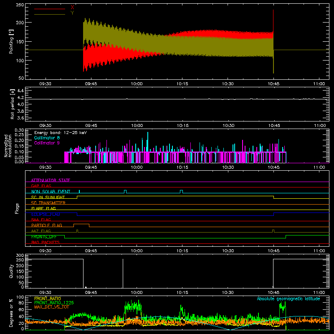Viewport: 334px width, 334px height.
Task: Click the 10:00 label under the Roll period plot
Action: [x=137, y=126]
